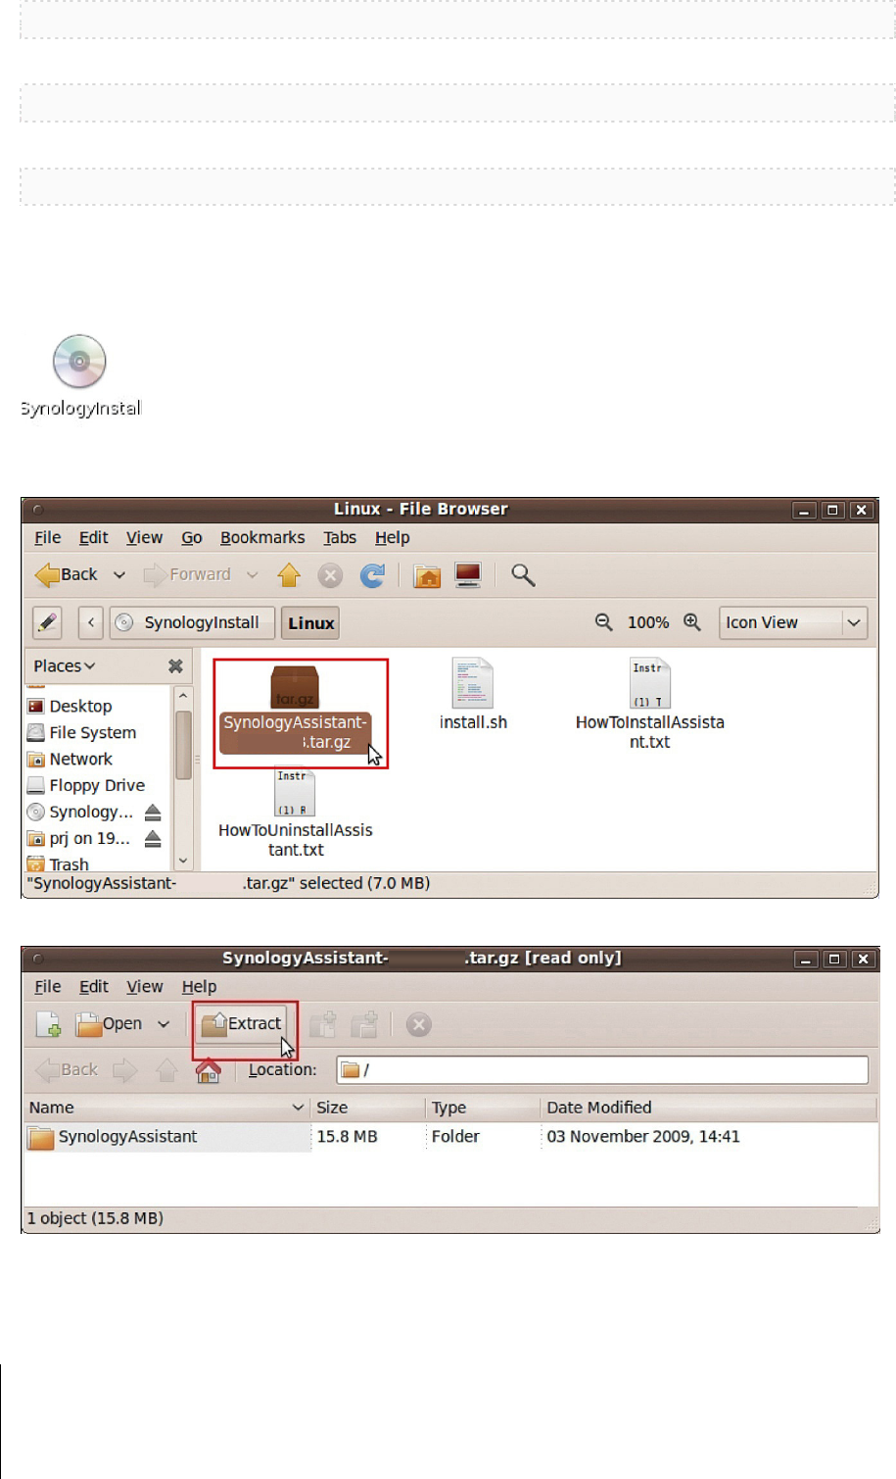
Task: Click Forward button in File Browser toolbar
Action: pyautogui.click(x=188, y=575)
